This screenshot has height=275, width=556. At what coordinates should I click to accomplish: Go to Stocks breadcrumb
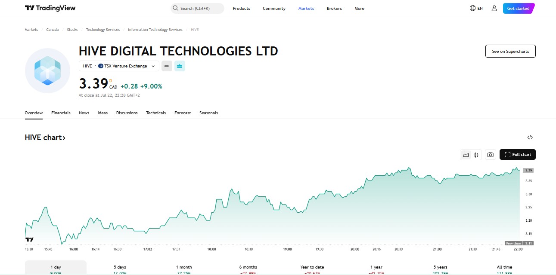tap(72, 30)
